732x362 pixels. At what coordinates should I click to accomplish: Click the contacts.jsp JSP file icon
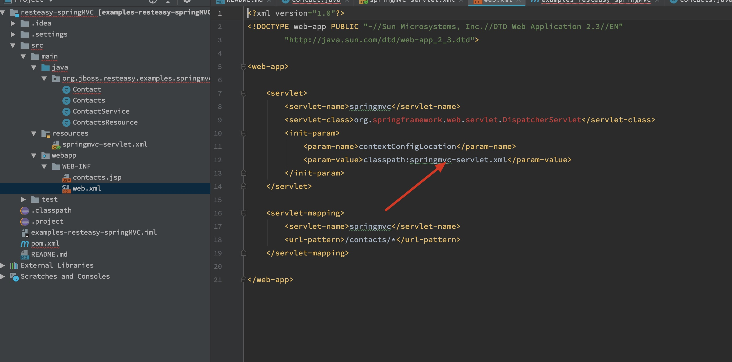pyautogui.click(x=66, y=178)
